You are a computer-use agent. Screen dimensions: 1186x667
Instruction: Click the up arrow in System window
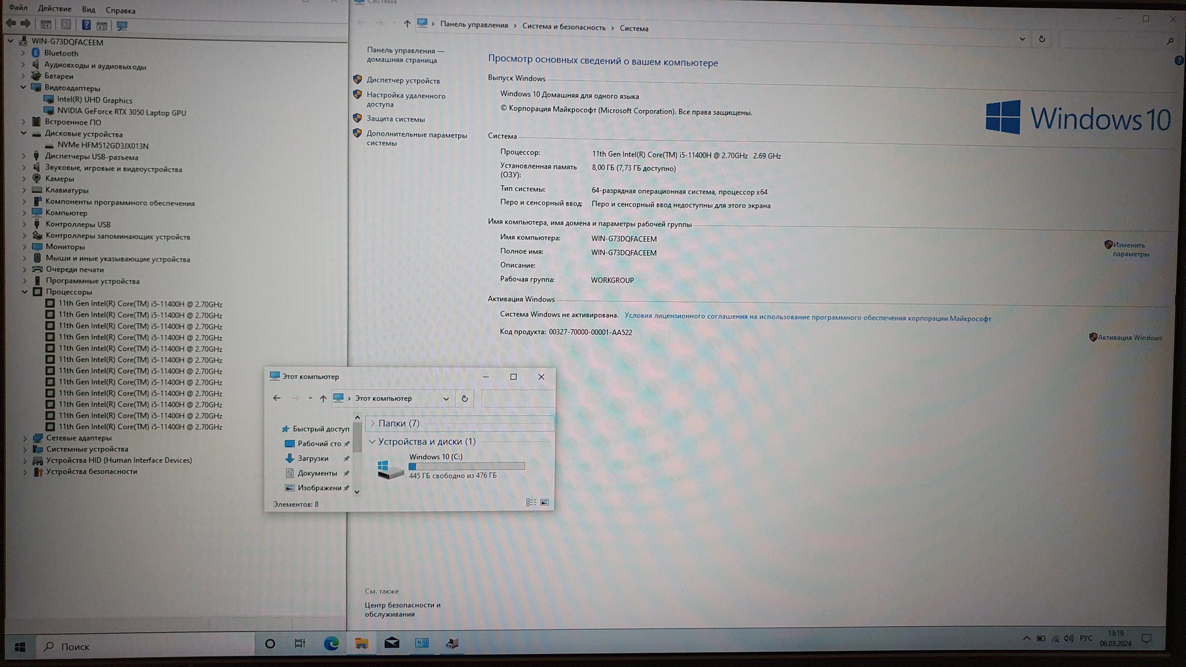(x=407, y=24)
